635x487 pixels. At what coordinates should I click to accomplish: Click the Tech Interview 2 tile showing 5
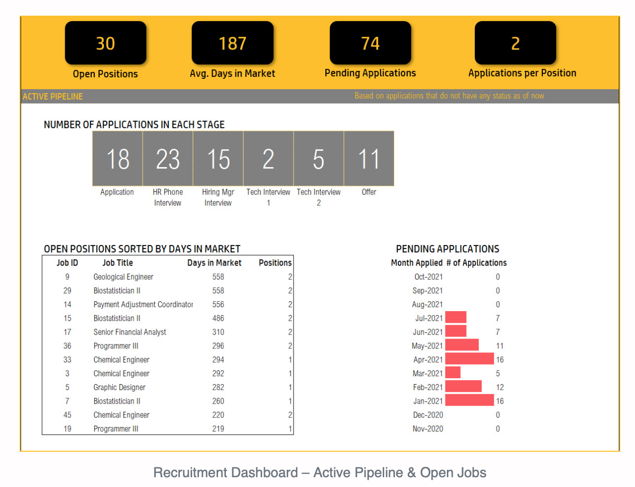319,159
